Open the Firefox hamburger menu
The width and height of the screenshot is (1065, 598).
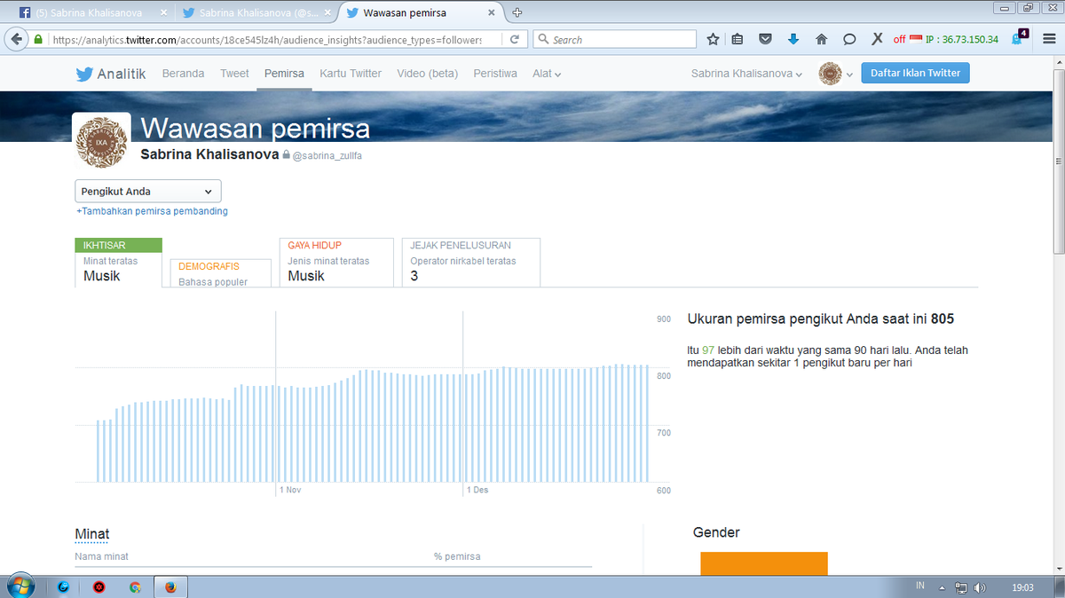click(1048, 39)
